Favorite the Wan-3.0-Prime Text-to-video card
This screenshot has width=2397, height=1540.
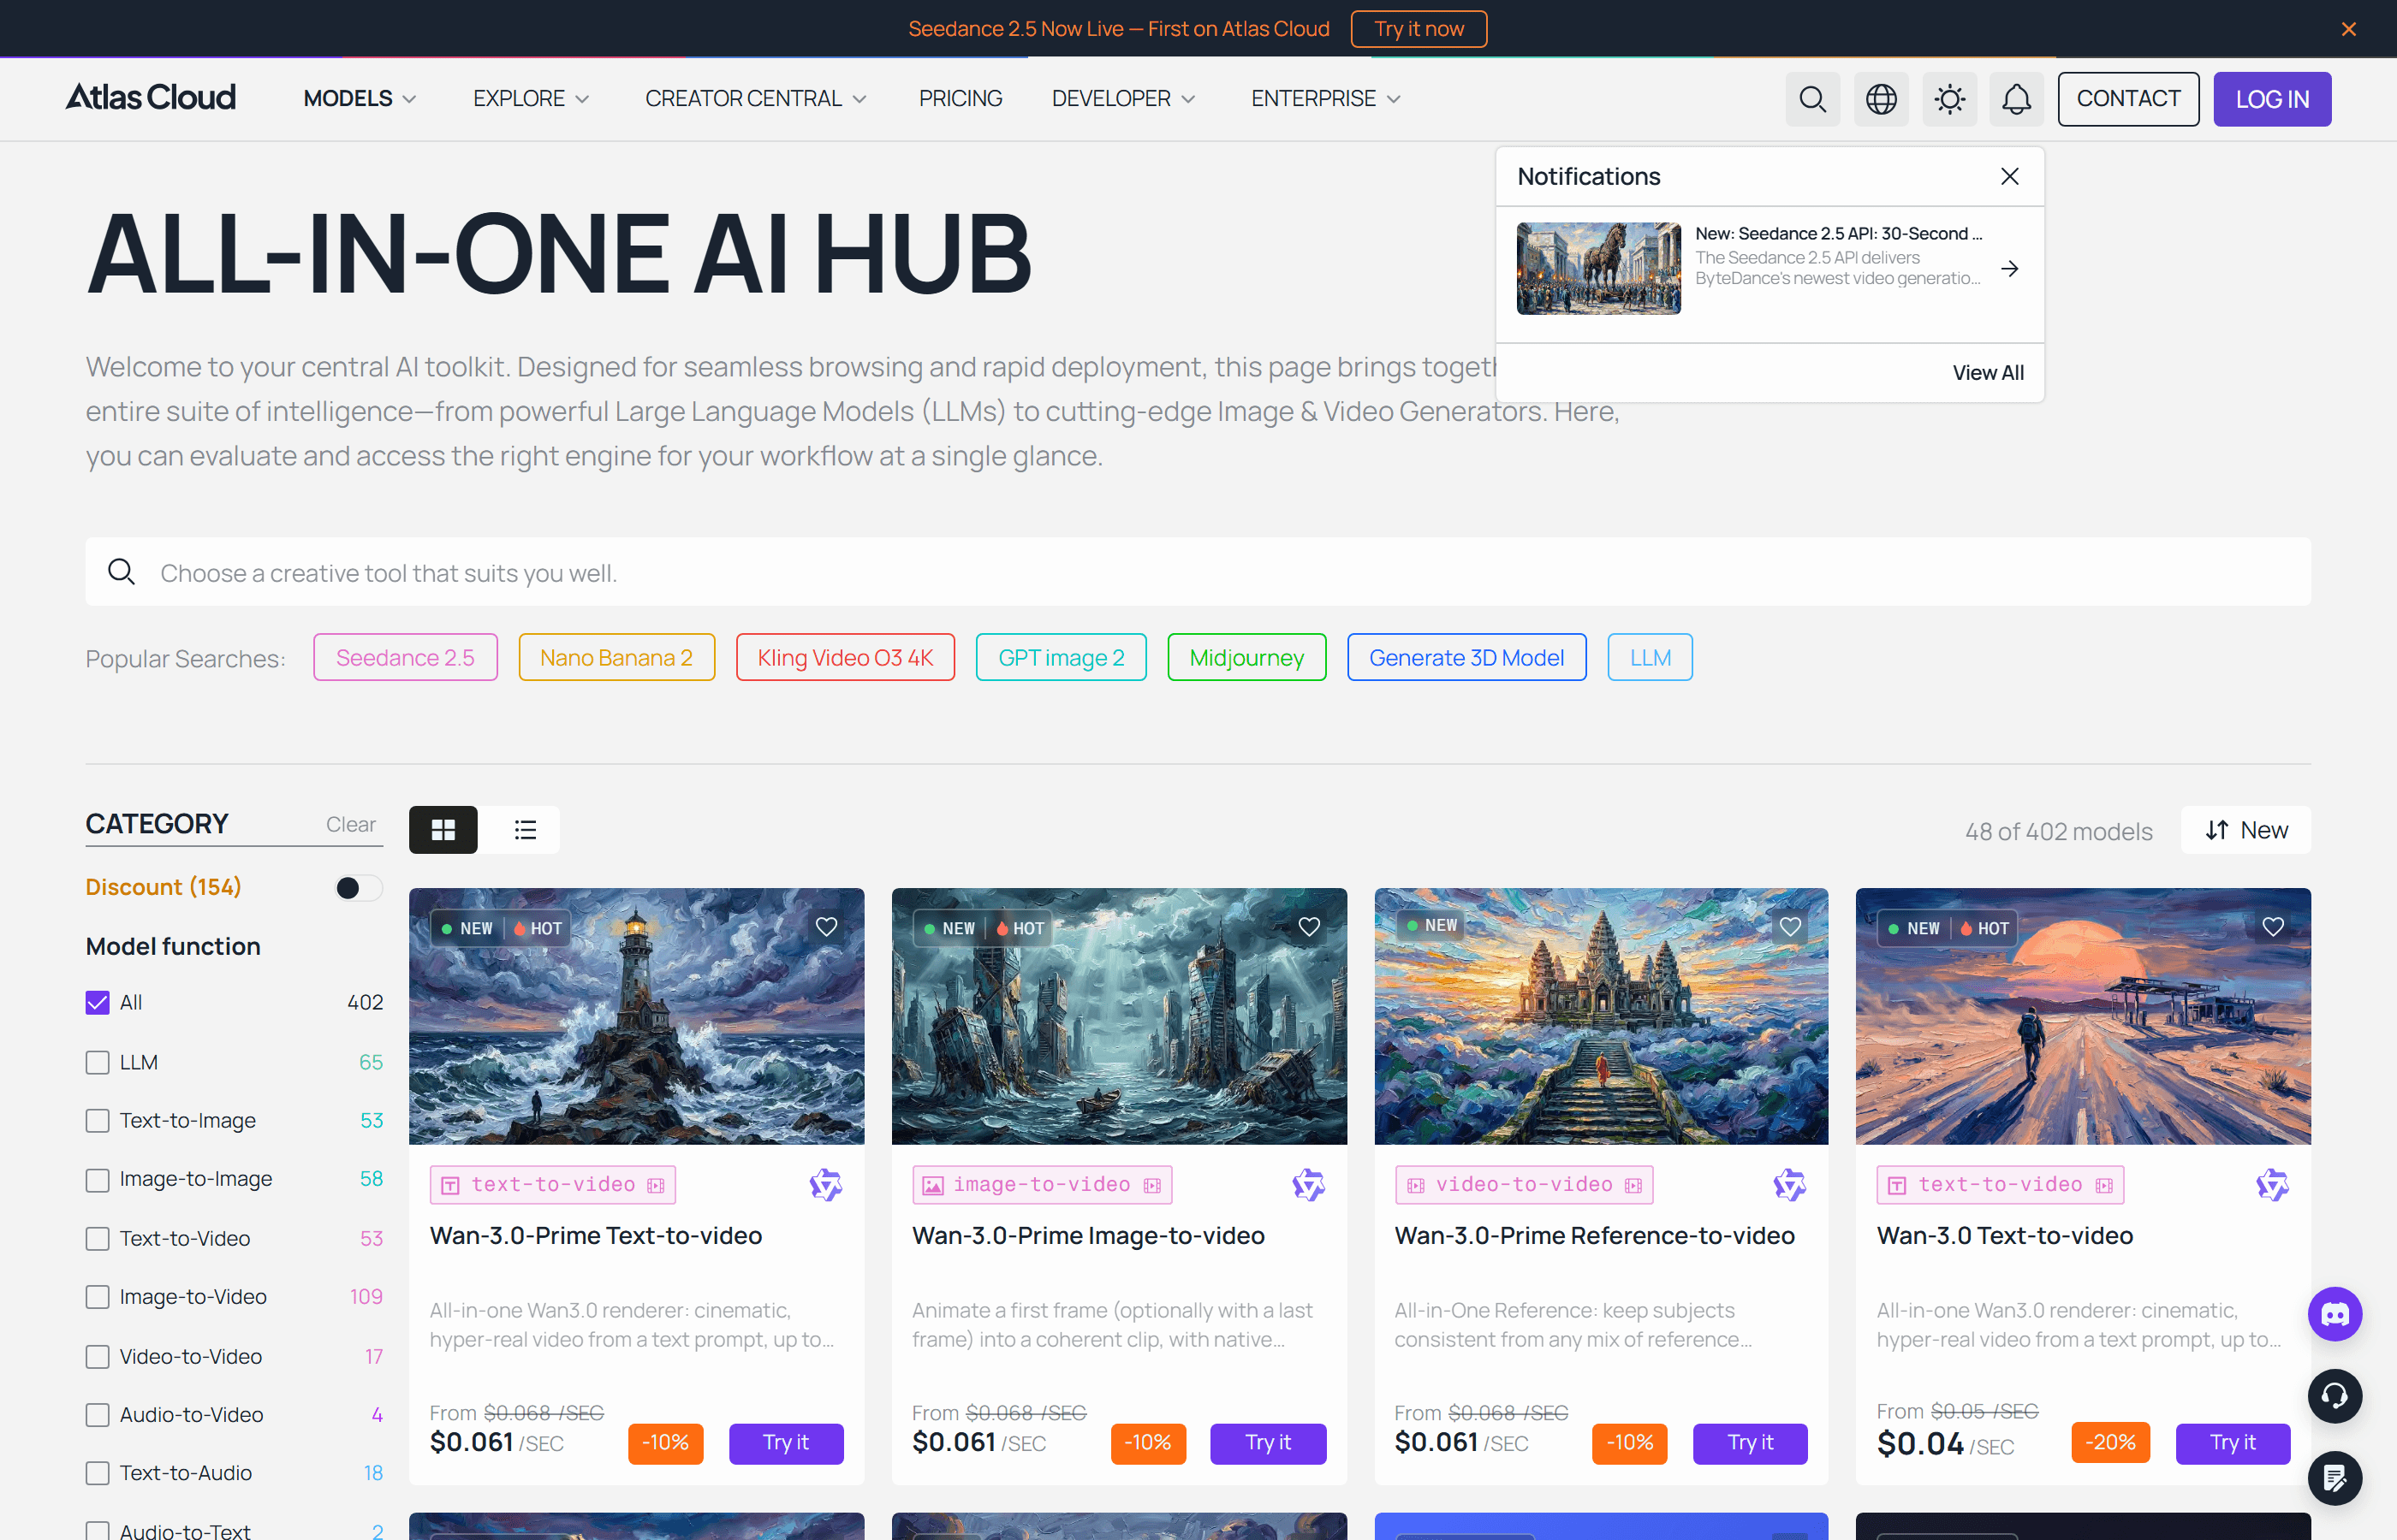pos(826,927)
